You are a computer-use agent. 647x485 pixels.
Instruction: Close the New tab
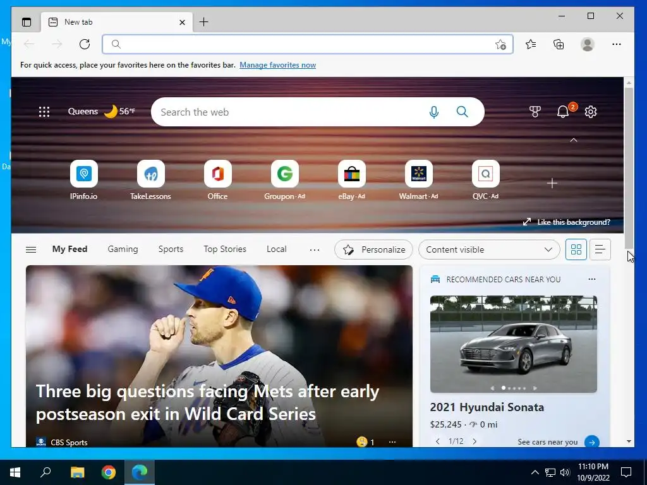(x=182, y=22)
